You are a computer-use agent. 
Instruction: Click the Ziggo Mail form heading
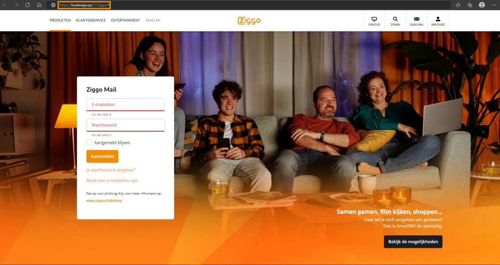coord(102,90)
